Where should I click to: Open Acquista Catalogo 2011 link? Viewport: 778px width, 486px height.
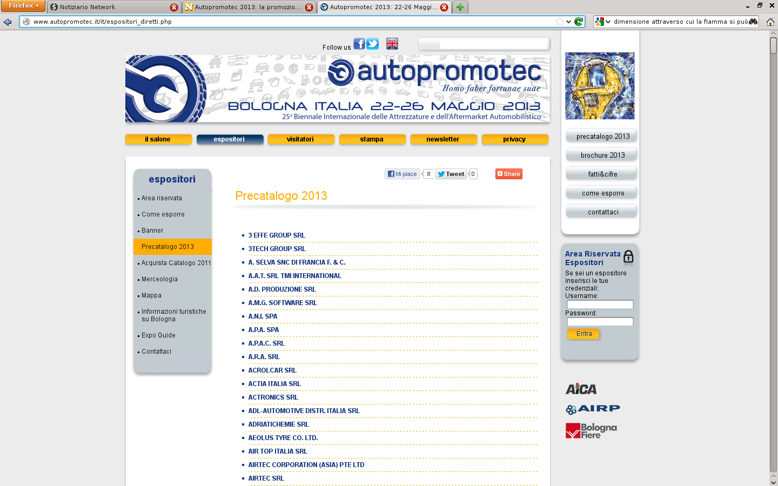click(176, 263)
